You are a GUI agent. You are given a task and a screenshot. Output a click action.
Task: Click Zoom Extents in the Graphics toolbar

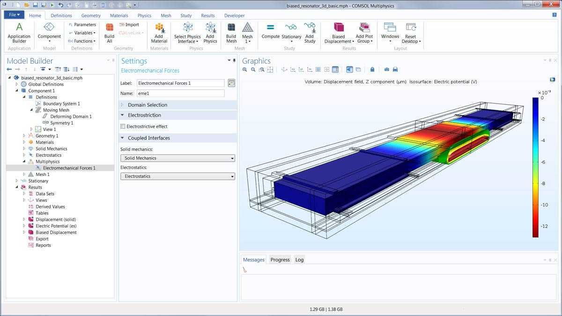(x=261, y=69)
